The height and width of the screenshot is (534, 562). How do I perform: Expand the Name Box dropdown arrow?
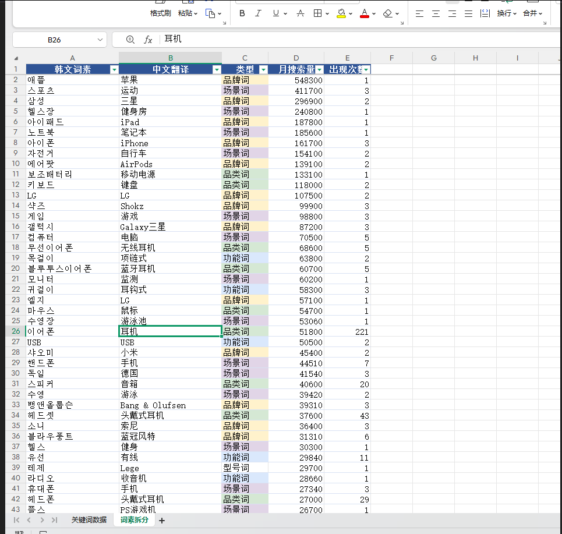[x=100, y=40]
